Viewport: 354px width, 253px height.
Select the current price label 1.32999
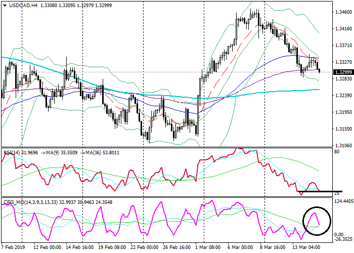click(x=330, y=72)
